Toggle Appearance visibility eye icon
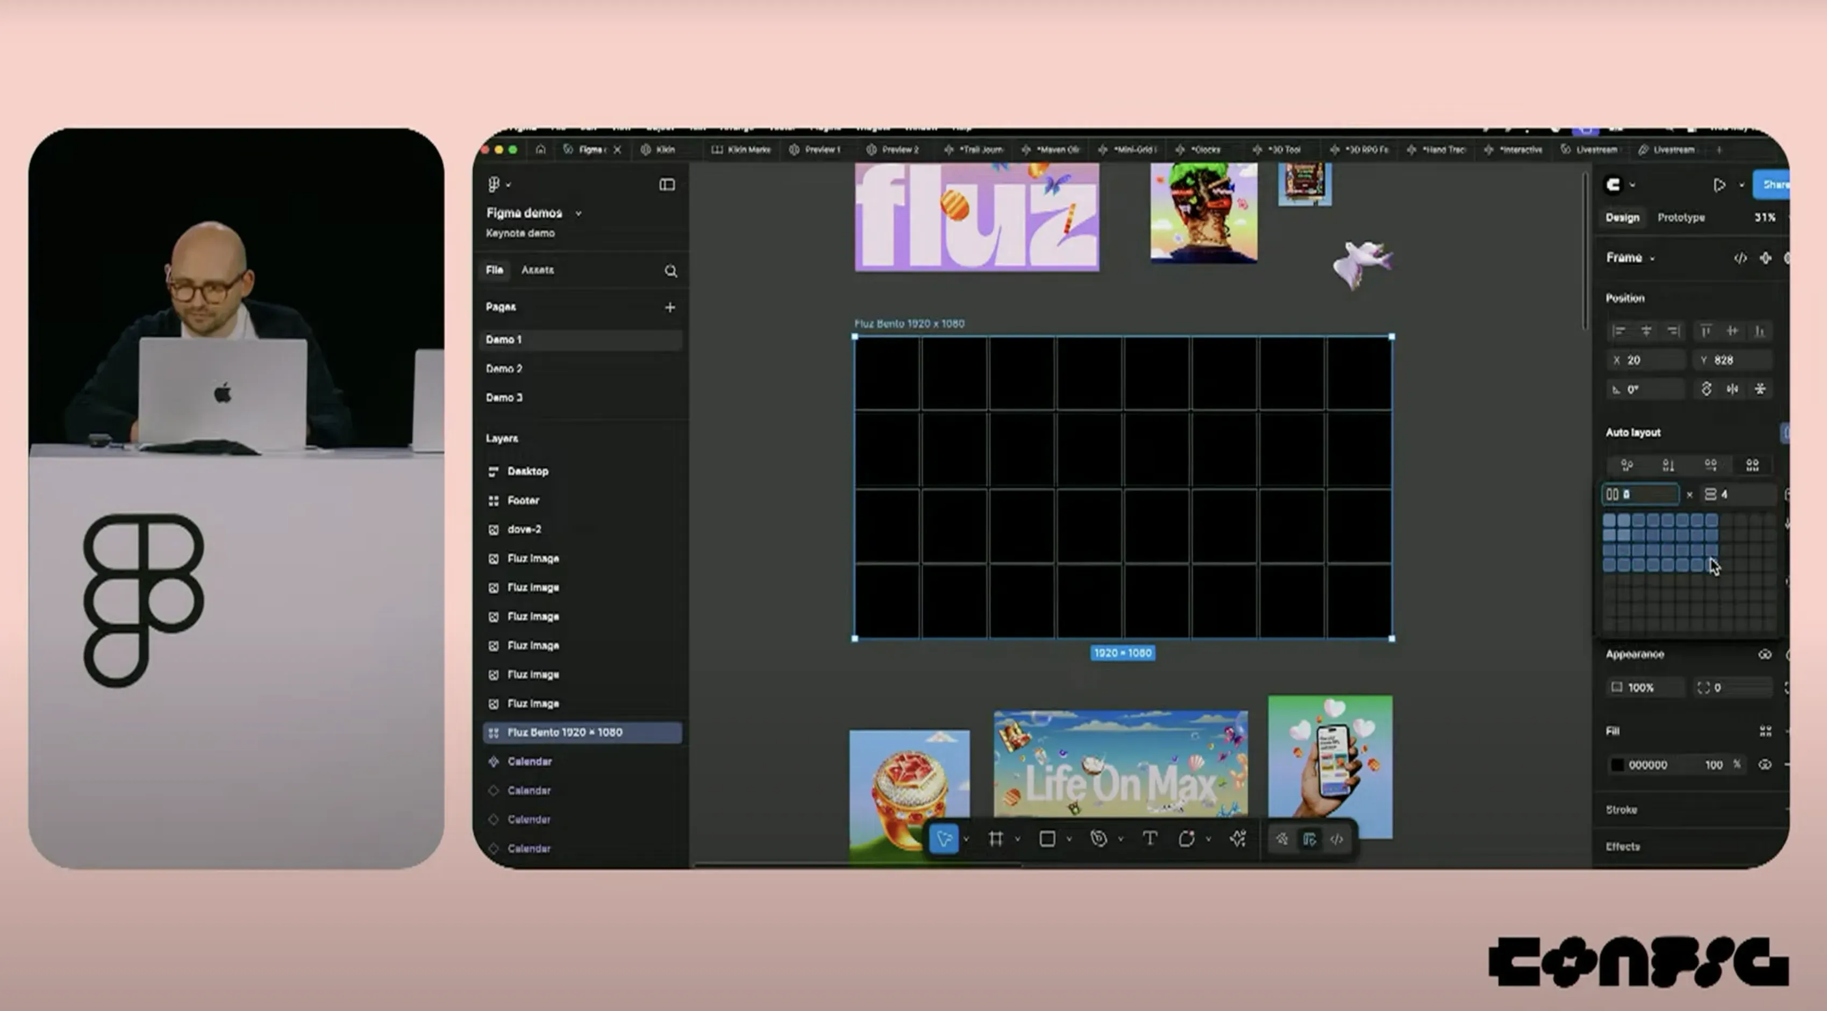This screenshot has height=1011, width=1827. [x=1765, y=654]
